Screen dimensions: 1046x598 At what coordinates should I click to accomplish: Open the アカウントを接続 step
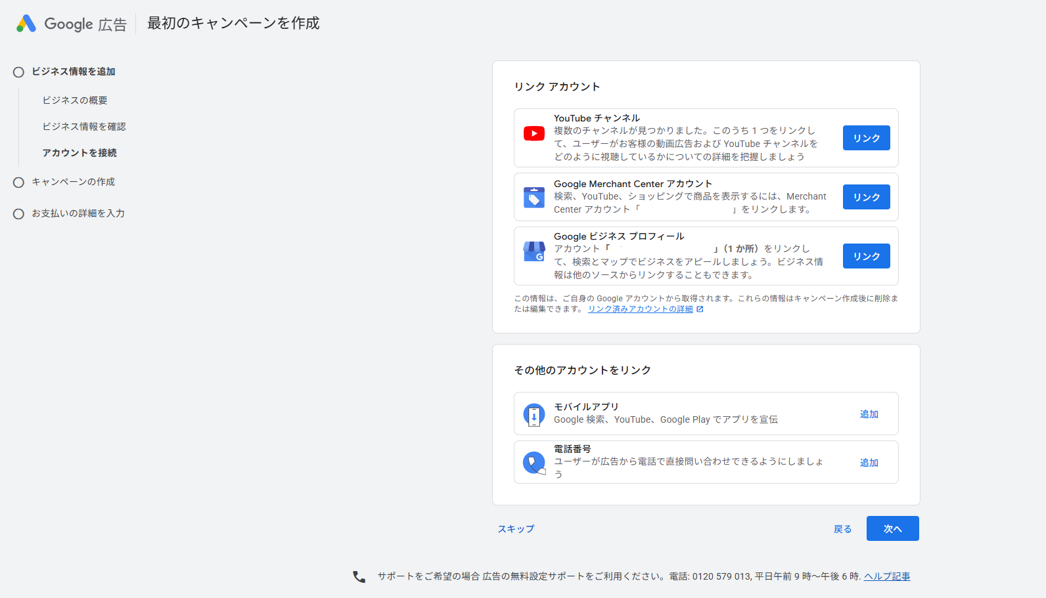pos(80,153)
